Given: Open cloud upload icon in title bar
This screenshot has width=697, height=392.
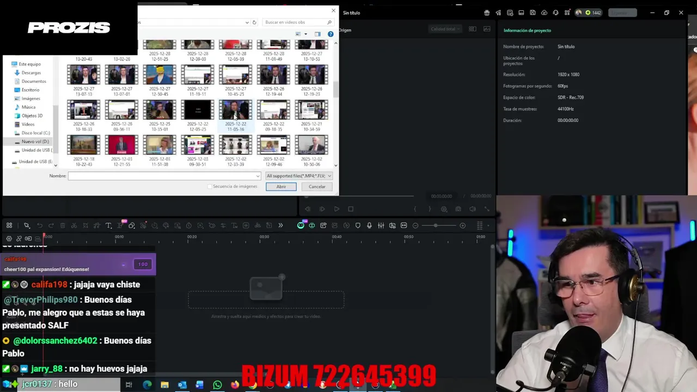Looking at the screenshot, I should 544,13.
